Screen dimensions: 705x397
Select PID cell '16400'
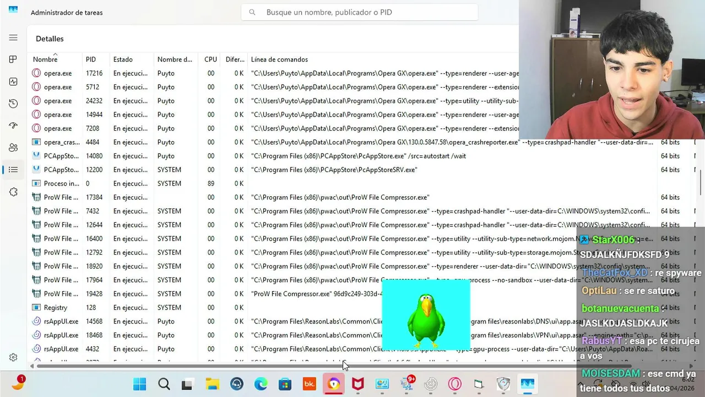click(x=94, y=239)
